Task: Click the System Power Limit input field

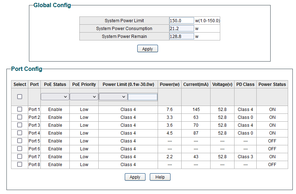Action: pyautogui.click(x=181, y=20)
